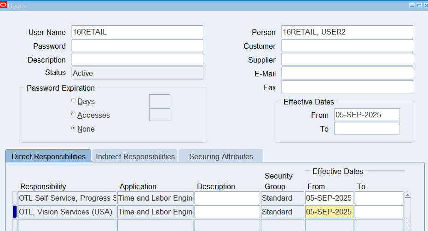Click the Oracle icon in title bar
The height and width of the screenshot is (231, 428).
(4, 6)
